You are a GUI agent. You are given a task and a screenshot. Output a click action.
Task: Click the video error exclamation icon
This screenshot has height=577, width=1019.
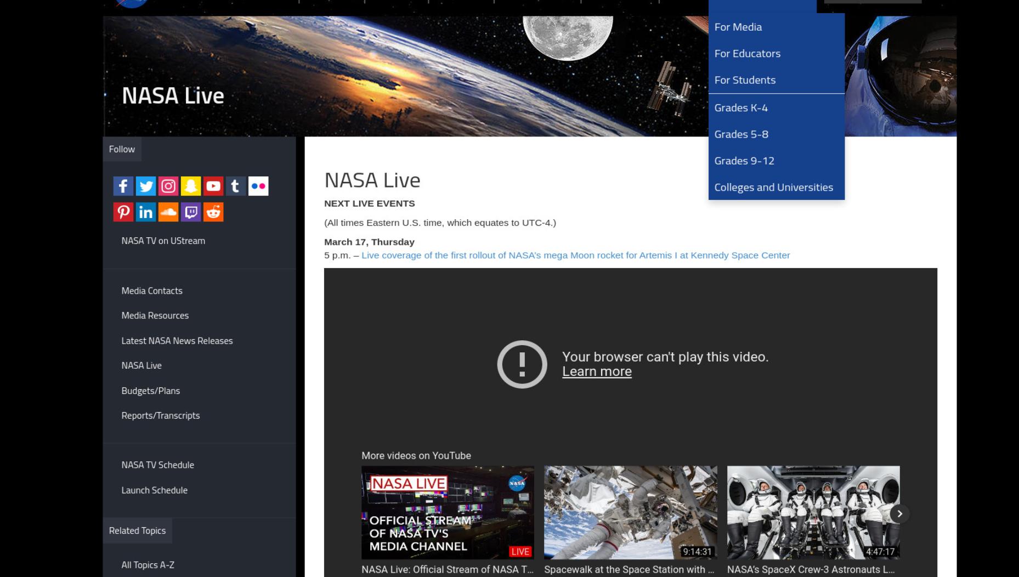[x=522, y=364]
